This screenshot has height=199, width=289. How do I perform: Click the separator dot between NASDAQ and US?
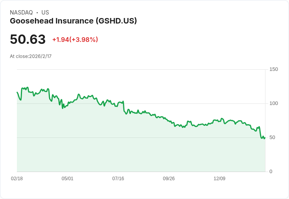point(37,13)
